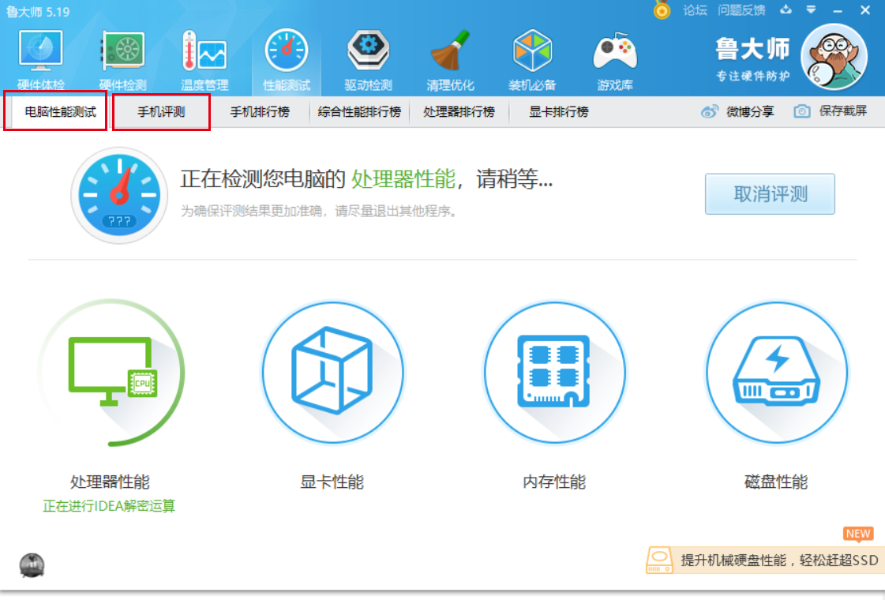This screenshot has height=600, width=885.
Task: Open the SSD promotion banner
Action: [x=762, y=561]
